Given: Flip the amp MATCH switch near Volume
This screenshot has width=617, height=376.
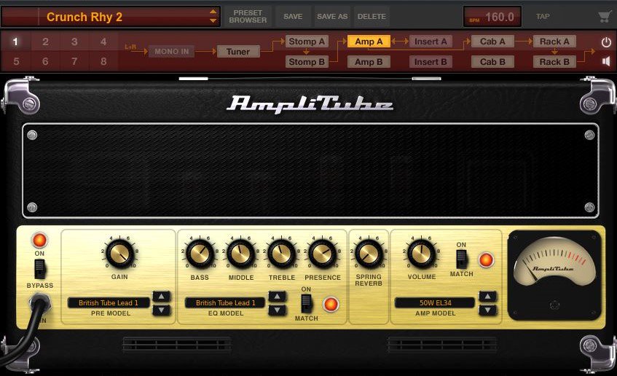Looking at the screenshot, I should pyautogui.click(x=461, y=259).
